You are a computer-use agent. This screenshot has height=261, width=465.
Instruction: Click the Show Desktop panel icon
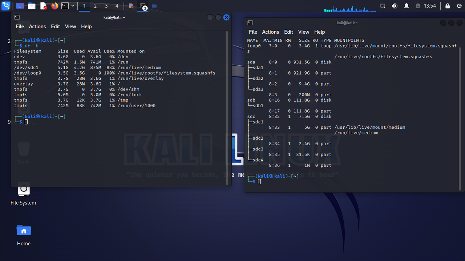click(x=20, y=6)
